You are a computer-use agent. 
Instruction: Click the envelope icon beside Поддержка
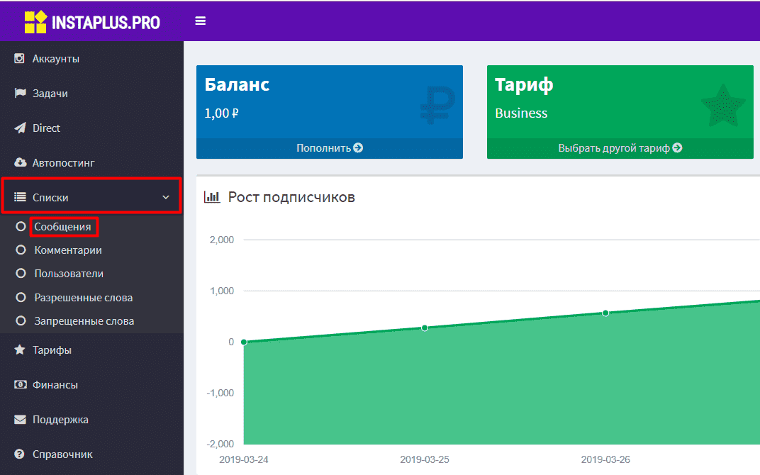point(20,419)
